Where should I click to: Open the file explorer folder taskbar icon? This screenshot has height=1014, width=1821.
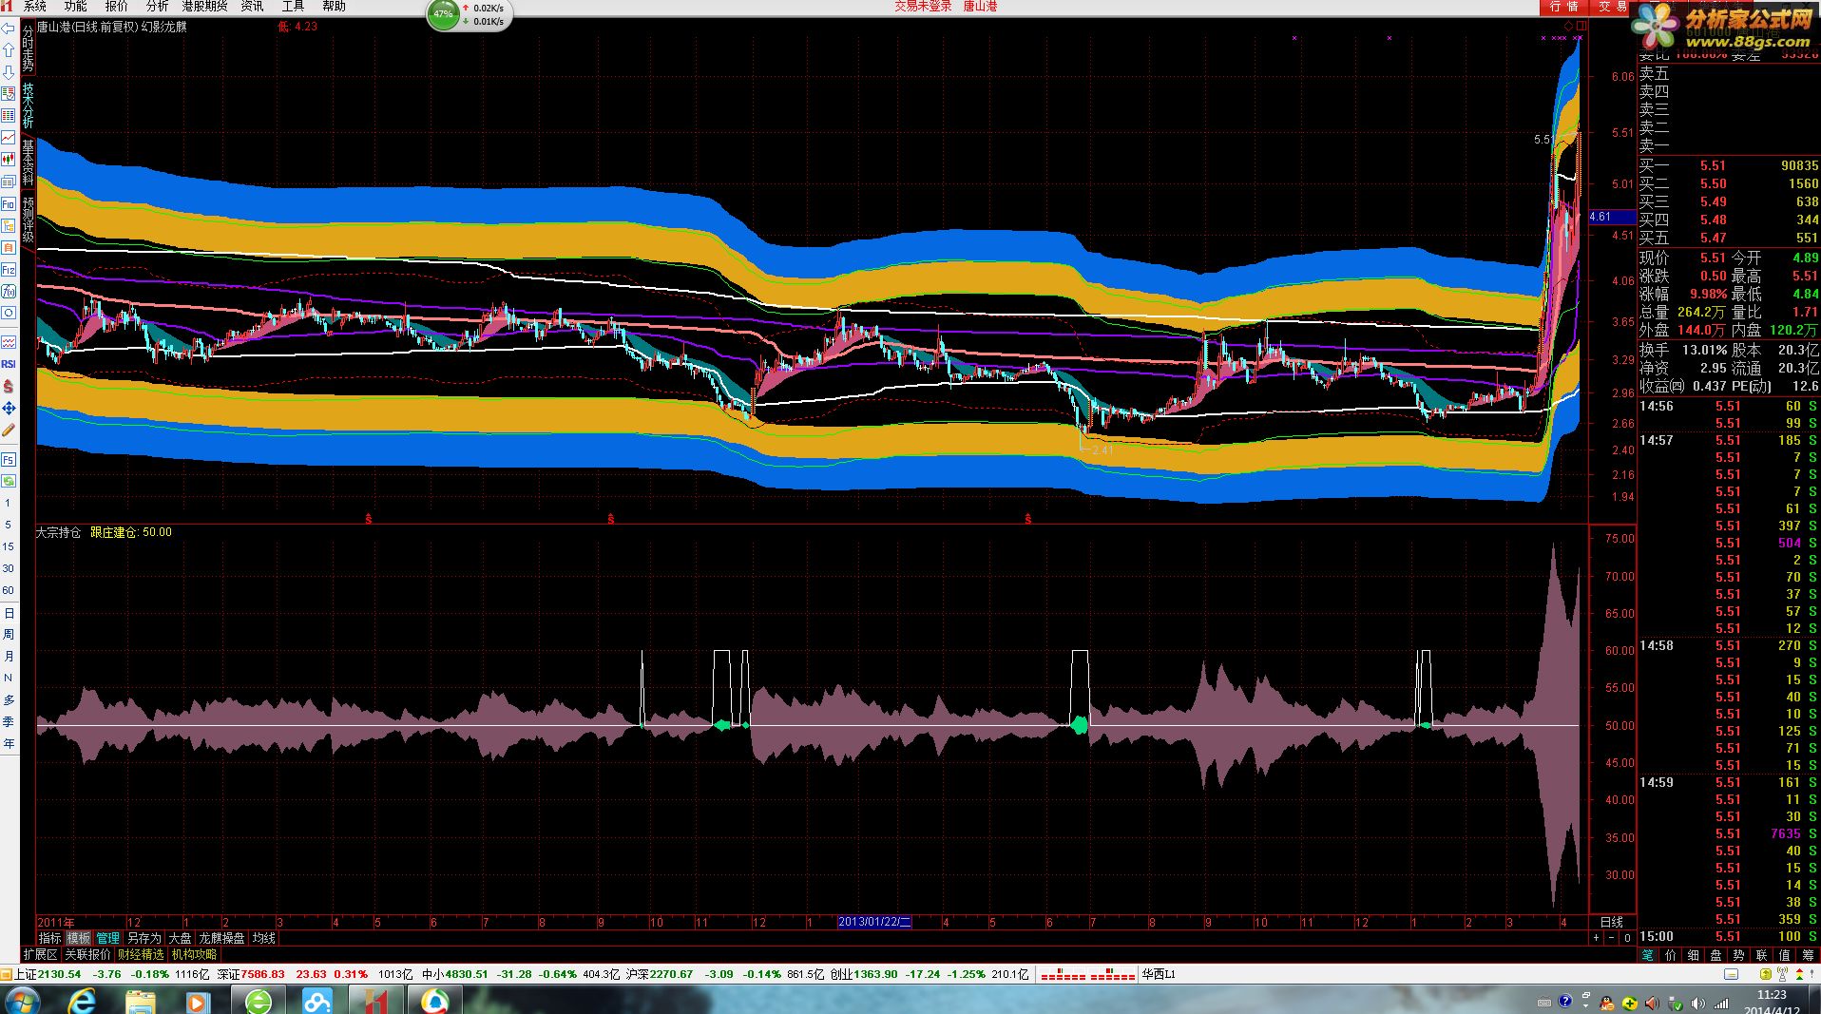[141, 1001]
